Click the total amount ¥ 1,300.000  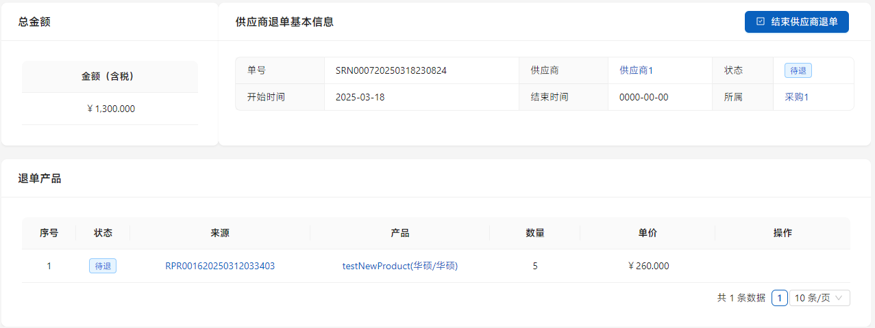pyautogui.click(x=110, y=109)
